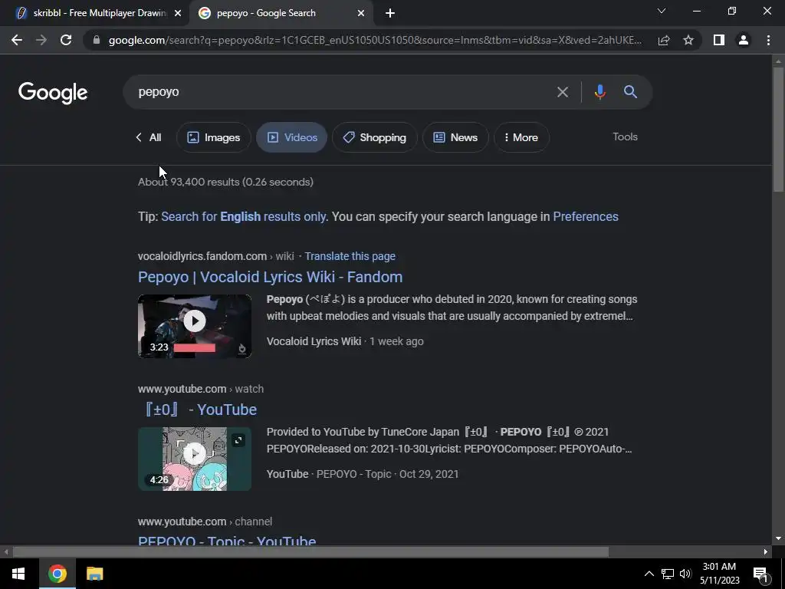
Task: Click the vertical scrollbar thumb
Action: coord(778,129)
